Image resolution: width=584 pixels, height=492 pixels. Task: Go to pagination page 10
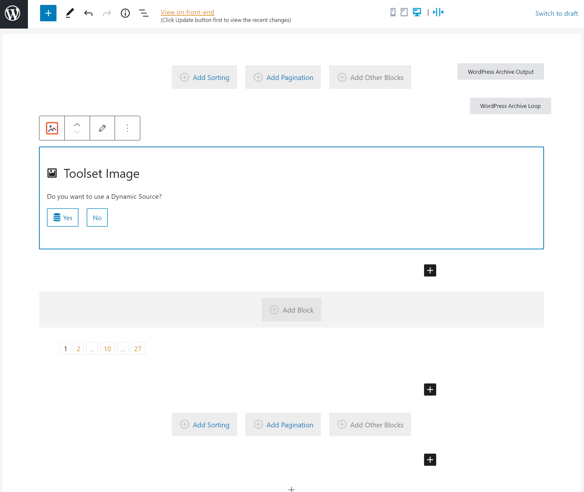click(107, 348)
